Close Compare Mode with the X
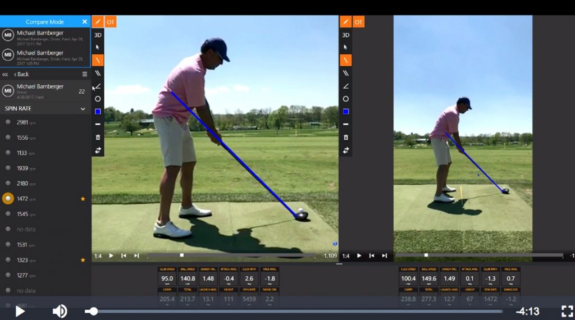575x320 pixels. click(85, 22)
